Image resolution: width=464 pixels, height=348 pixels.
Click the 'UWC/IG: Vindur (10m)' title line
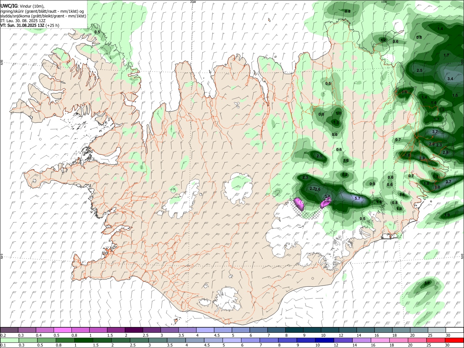(x=22, y=5)
